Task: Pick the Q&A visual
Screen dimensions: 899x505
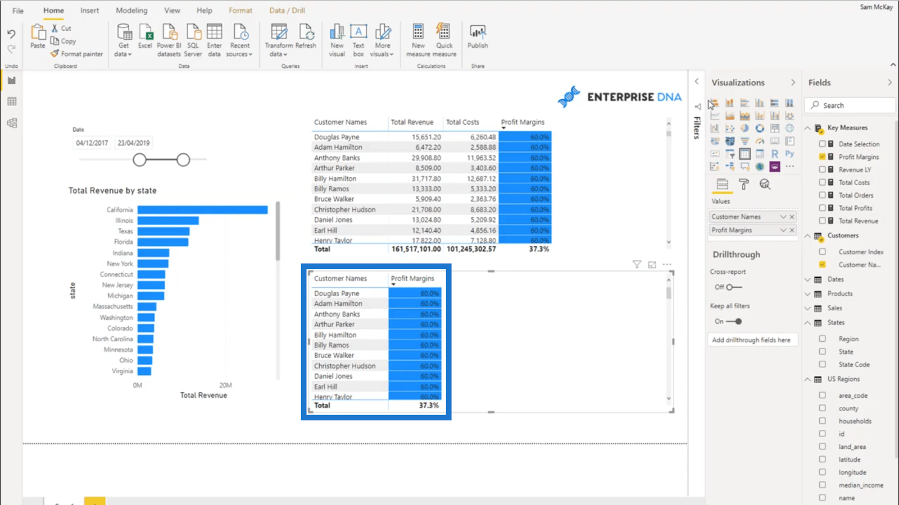Action: click(x=744, y=166)
